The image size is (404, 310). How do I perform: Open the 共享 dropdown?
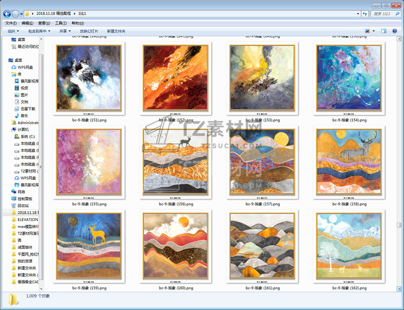[65, 31]
